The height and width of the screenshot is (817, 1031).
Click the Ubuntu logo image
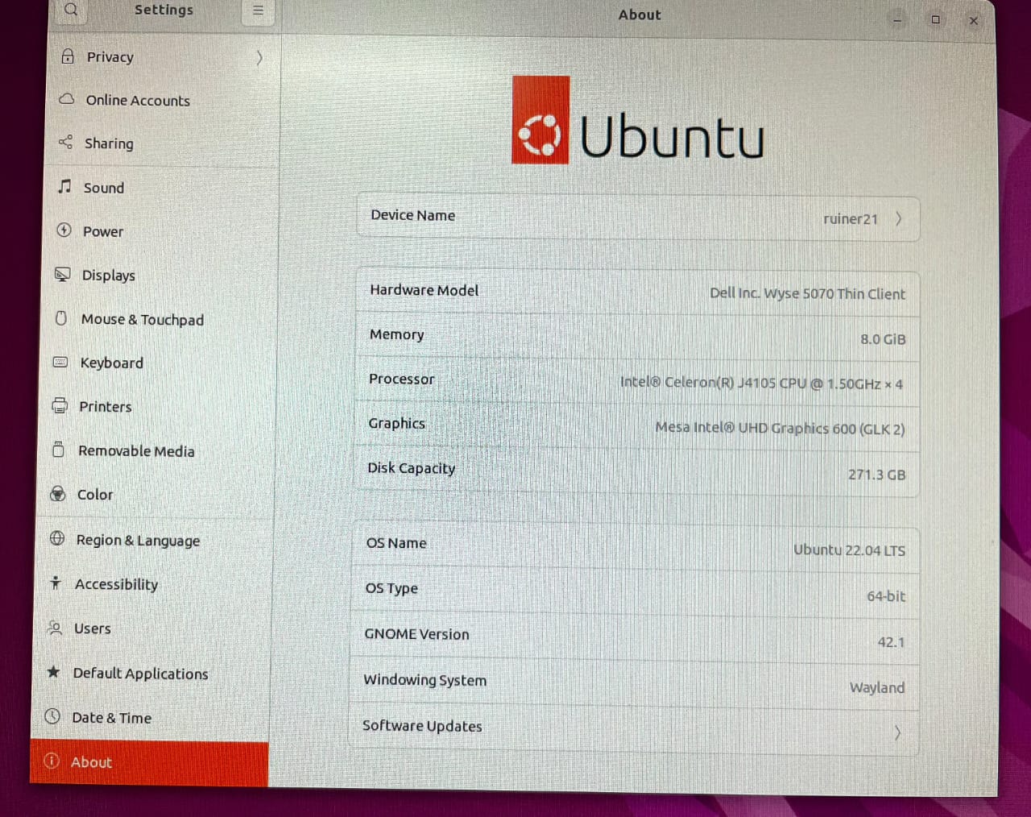[x=638, y=121]
